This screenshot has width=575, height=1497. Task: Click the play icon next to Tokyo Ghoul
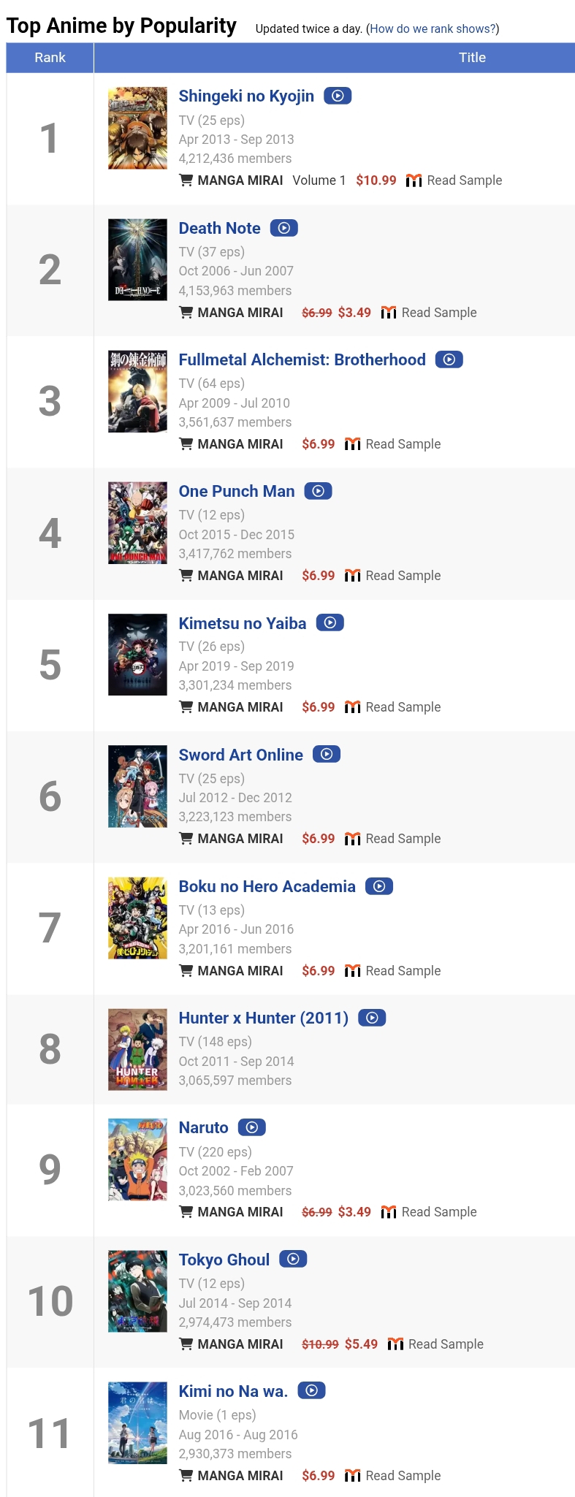pyautogui.click(x=293, y=1259)
